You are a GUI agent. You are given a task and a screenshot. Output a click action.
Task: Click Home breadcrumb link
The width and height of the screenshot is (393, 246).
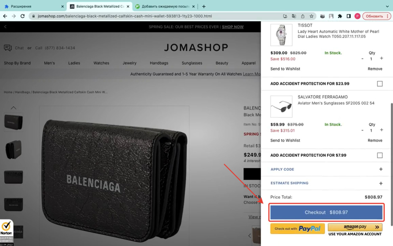coord(8,92)
